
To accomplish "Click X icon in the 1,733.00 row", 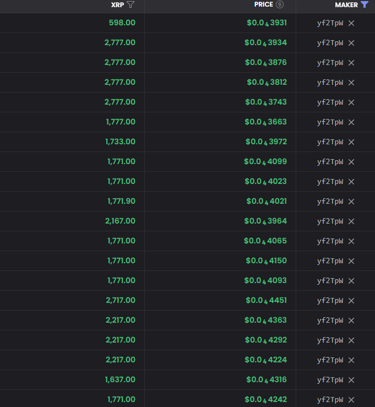I will click(x=351, y=142).
